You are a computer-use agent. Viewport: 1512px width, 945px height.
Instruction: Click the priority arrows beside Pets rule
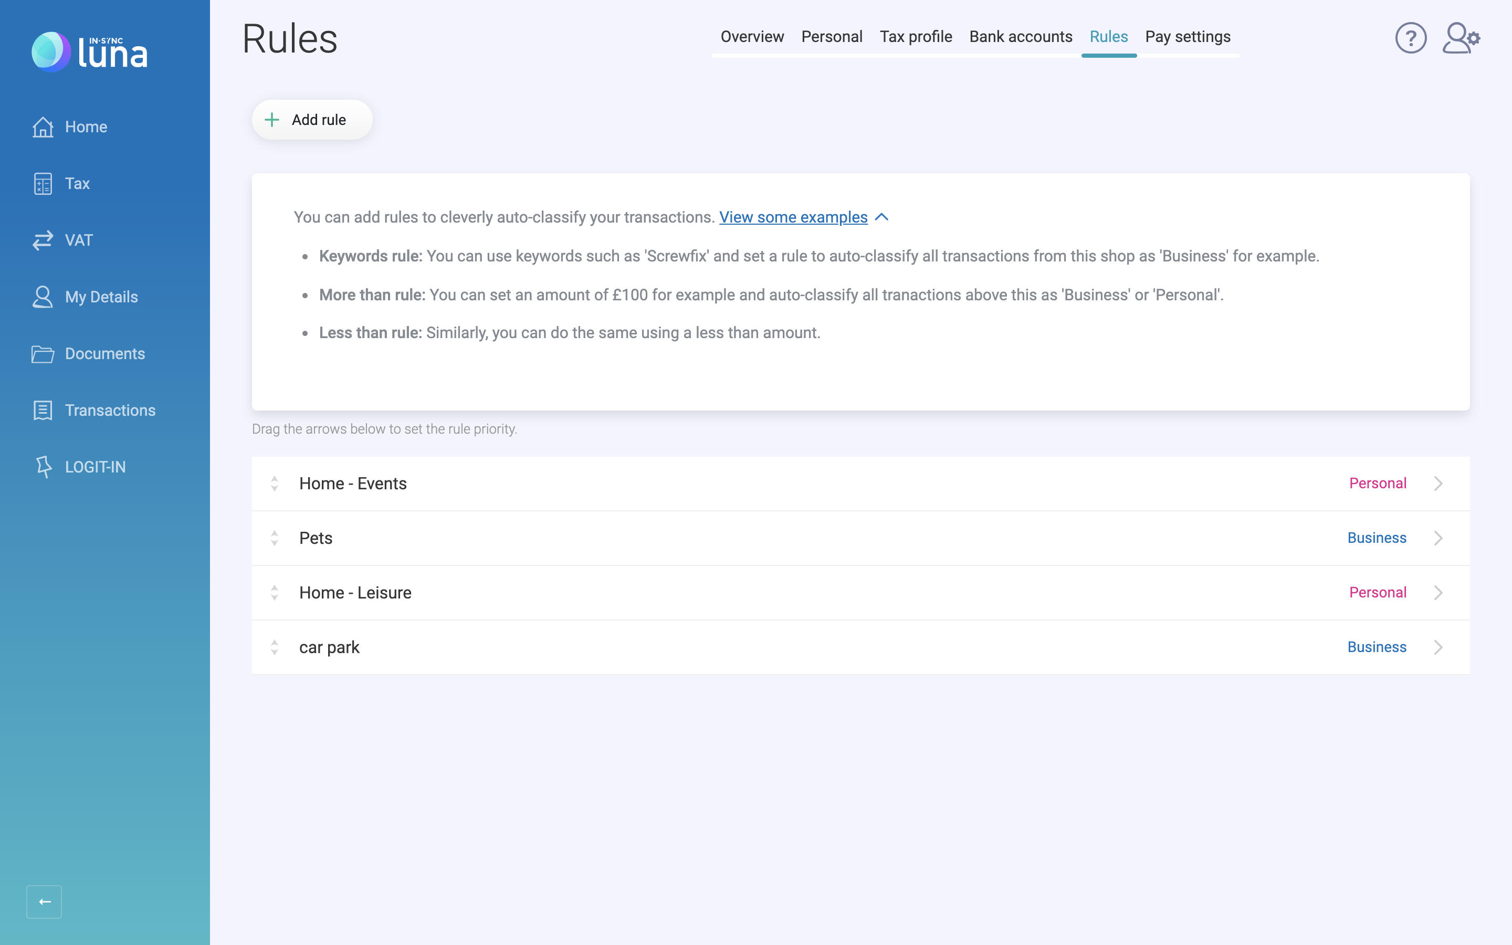pyautogui.click(x=274, y=538)
